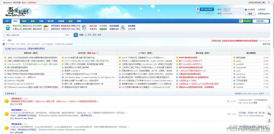Open the 帮助 nav tab
Viewport: 274px width, 134px height.
click(79, 21)
